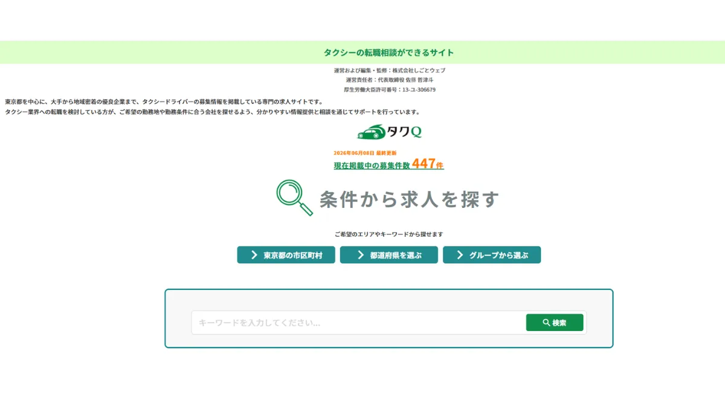
Task: Click the large magnifying glass icon
Action: coord(295,198)
